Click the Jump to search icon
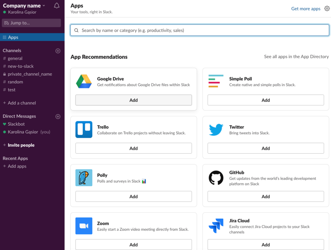The width and height of the screenshot is (331, 250). coord(6,23)
